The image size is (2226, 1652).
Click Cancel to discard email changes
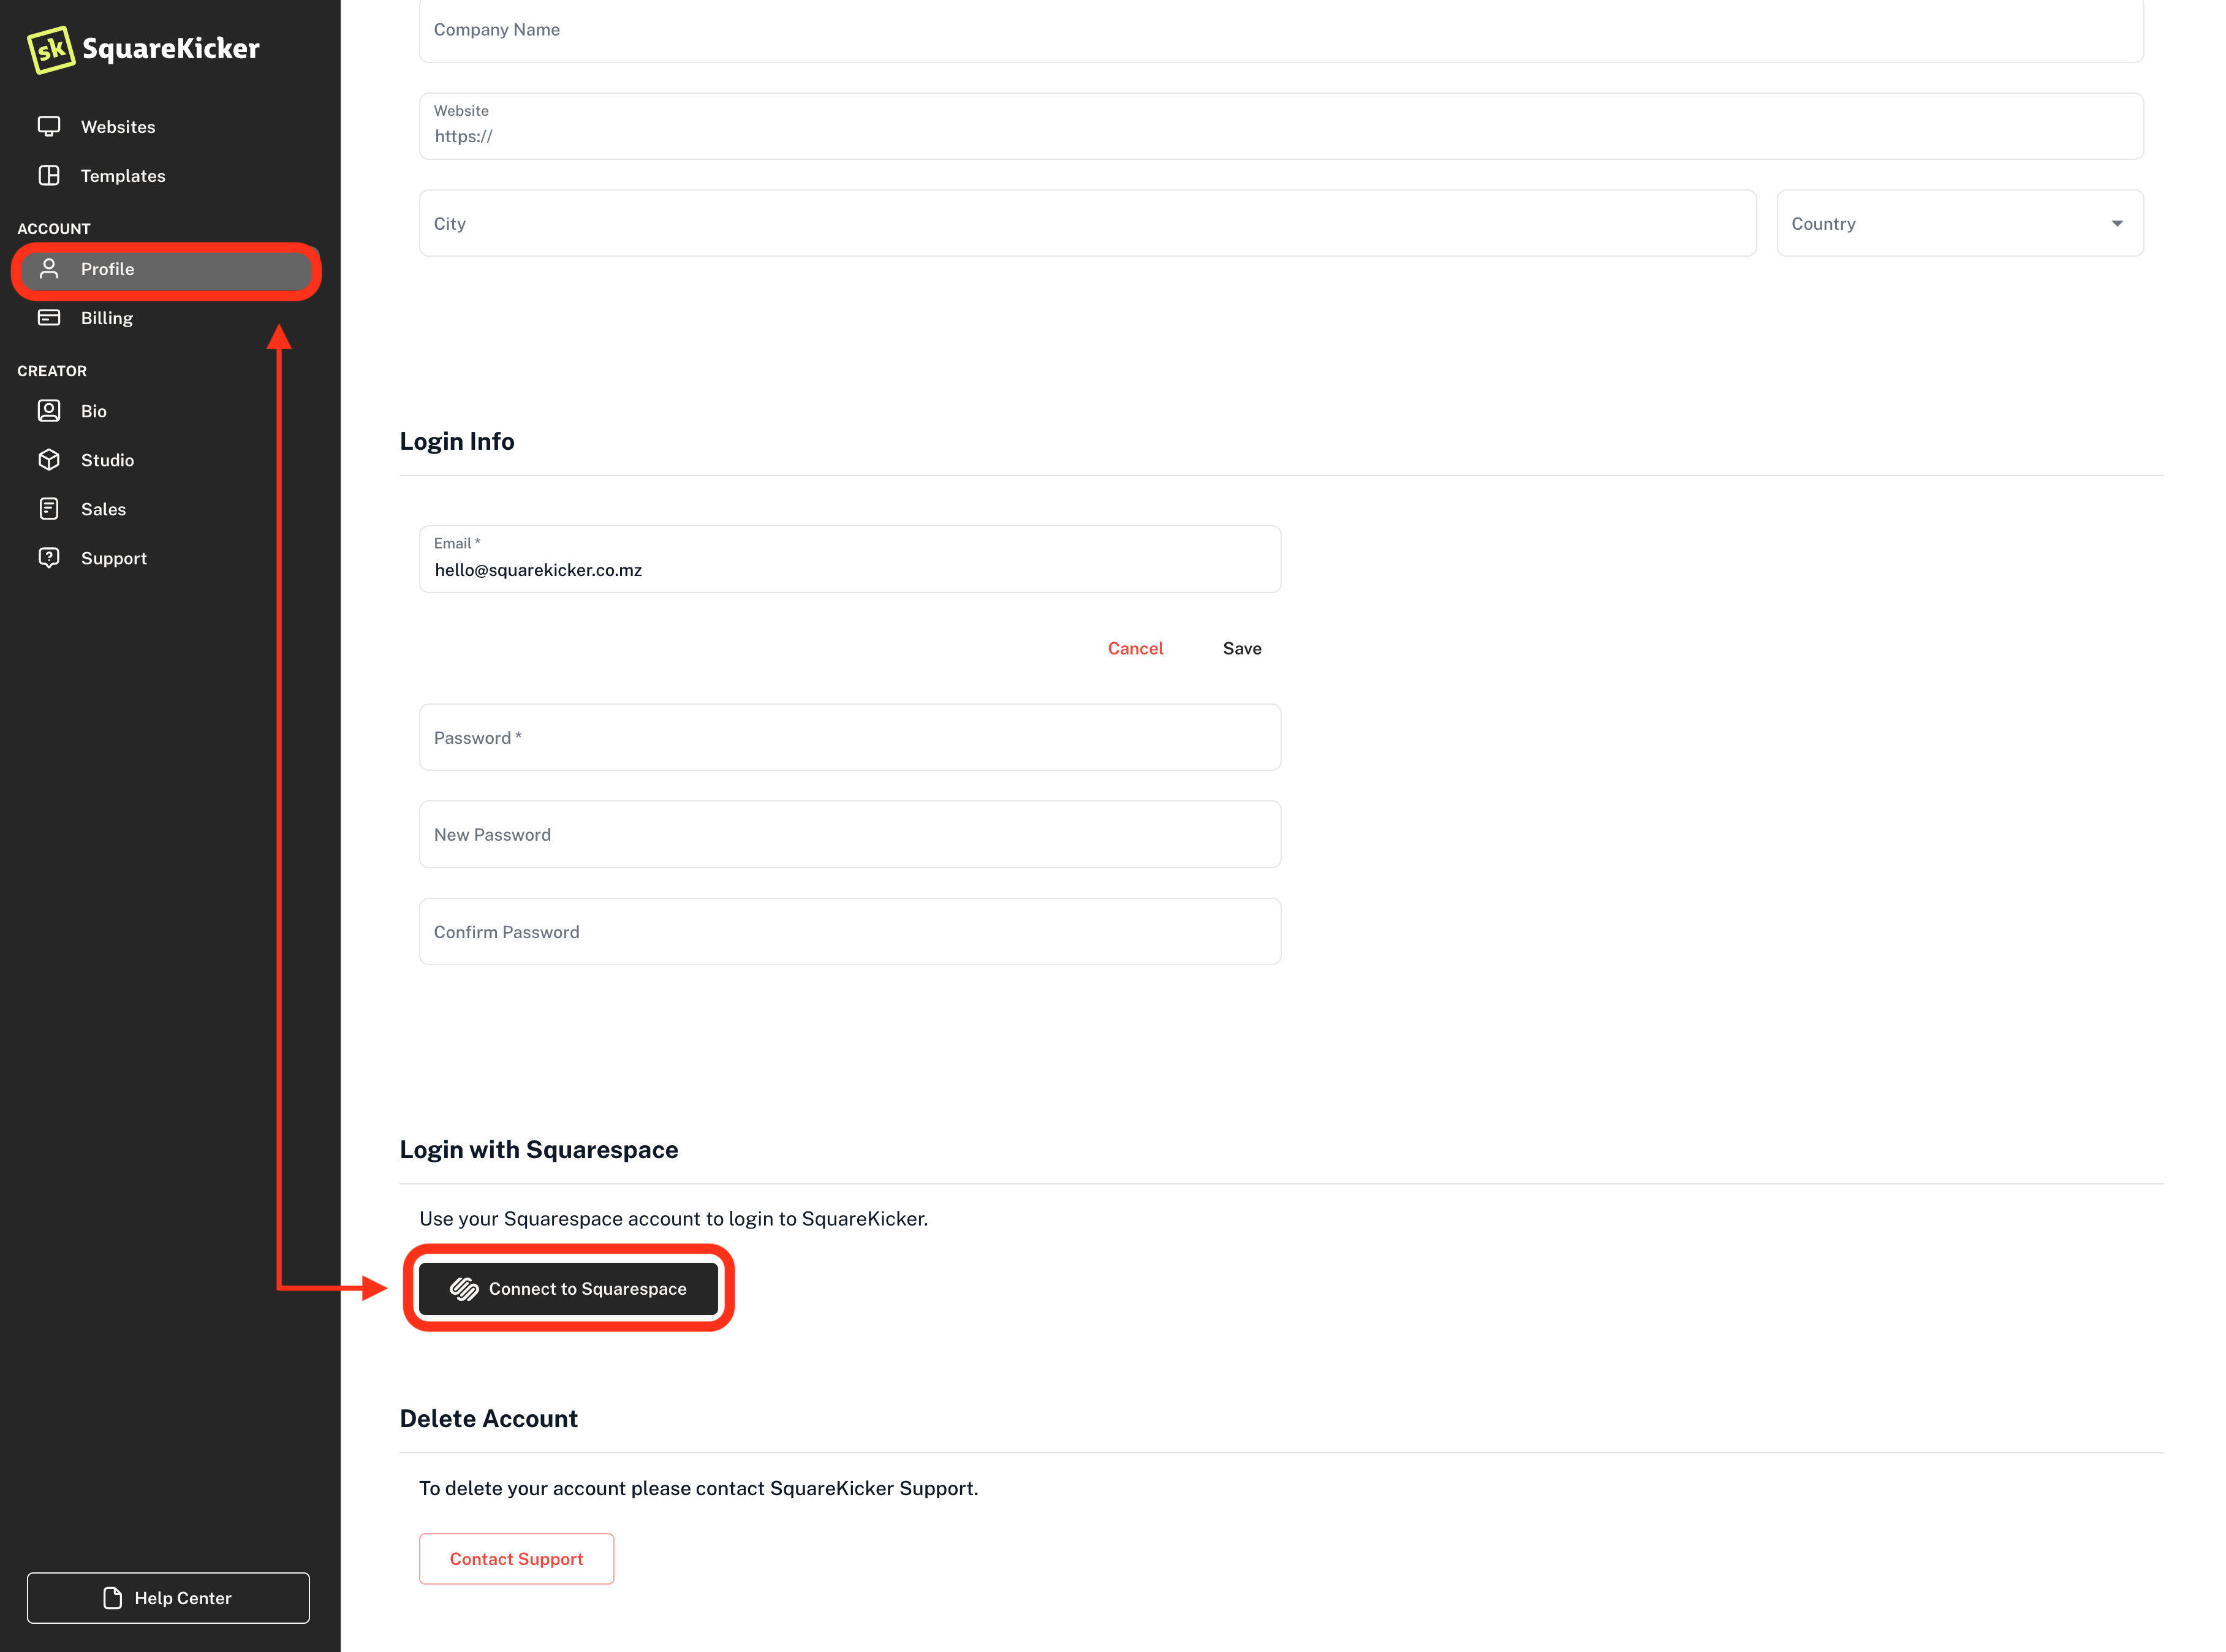click(1135, 647)
